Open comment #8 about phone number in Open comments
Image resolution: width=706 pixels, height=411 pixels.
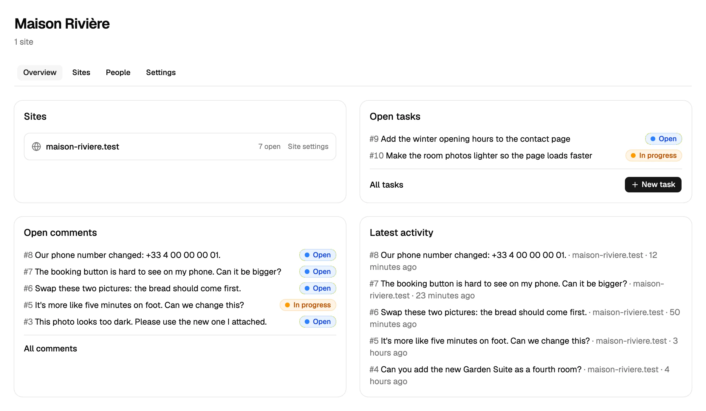122,255
